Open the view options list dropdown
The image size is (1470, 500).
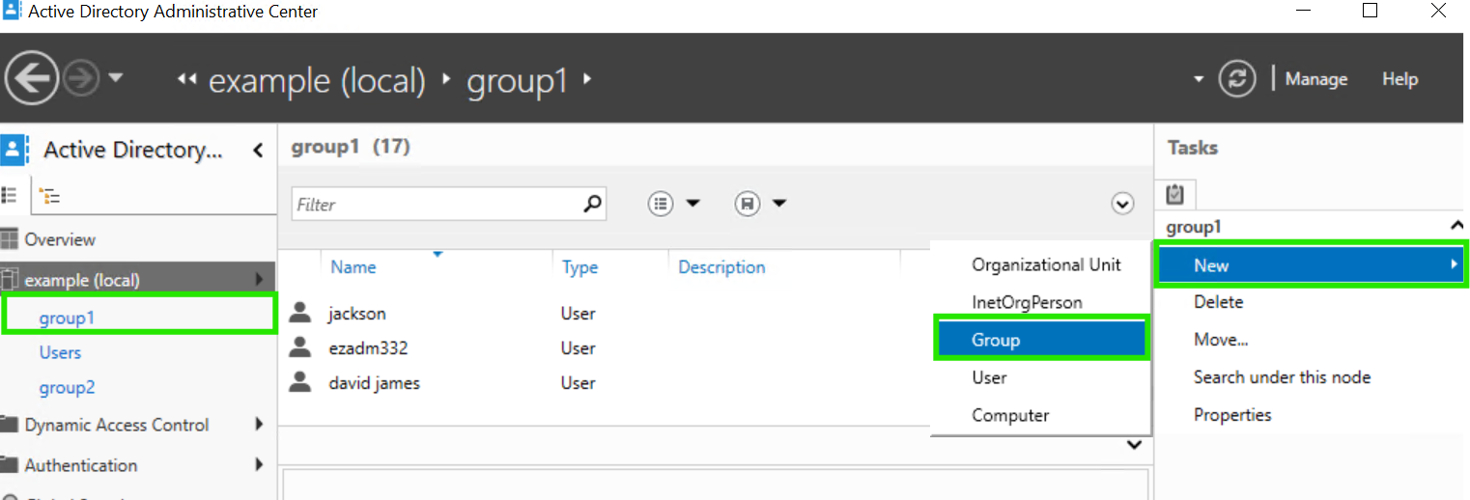tap(673, 204)
